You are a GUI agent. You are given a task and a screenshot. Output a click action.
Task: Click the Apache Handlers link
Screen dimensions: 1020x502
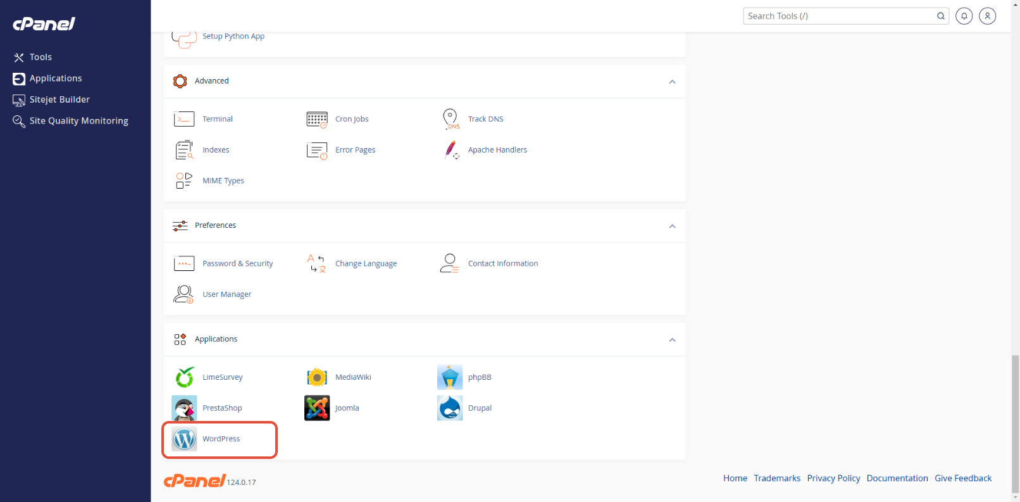(497, 150)
